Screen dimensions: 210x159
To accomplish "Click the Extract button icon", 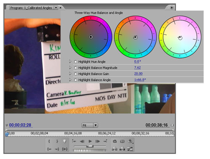I will click(x=122, y=149).
